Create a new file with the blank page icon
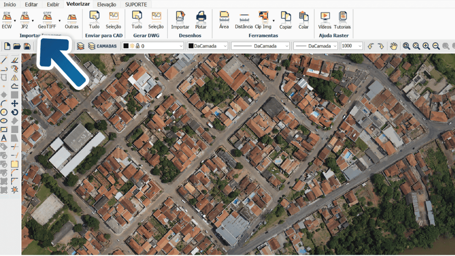 point(7,46)
